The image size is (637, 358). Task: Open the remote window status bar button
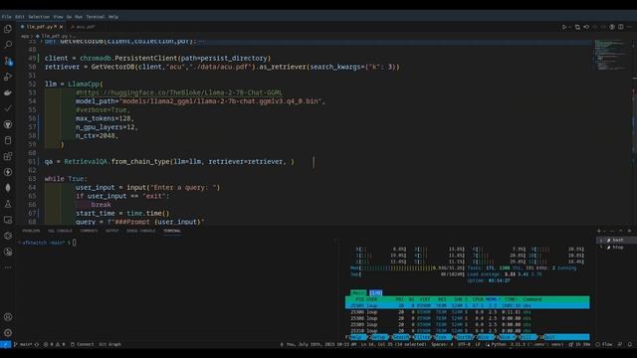[5, 344]
